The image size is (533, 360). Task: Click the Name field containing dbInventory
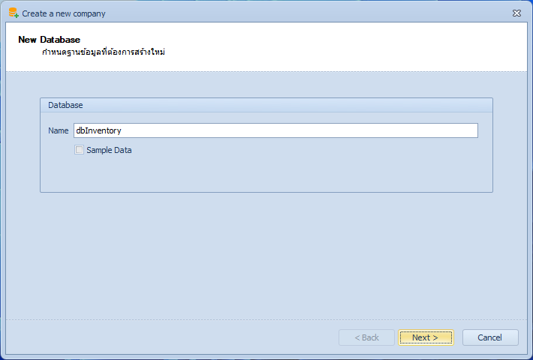(x=276, y=130)
